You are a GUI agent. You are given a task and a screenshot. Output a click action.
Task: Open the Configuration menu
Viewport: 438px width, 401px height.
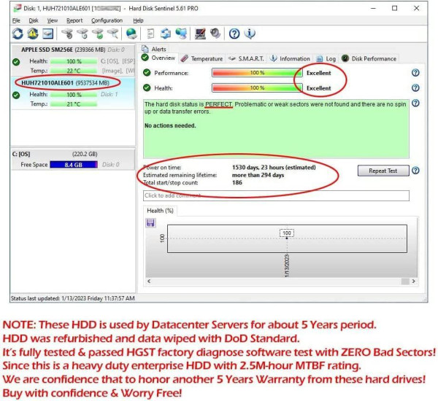(x=107, y=20)
